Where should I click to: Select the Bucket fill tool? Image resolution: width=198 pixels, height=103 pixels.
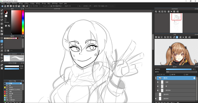coord(2,31)
